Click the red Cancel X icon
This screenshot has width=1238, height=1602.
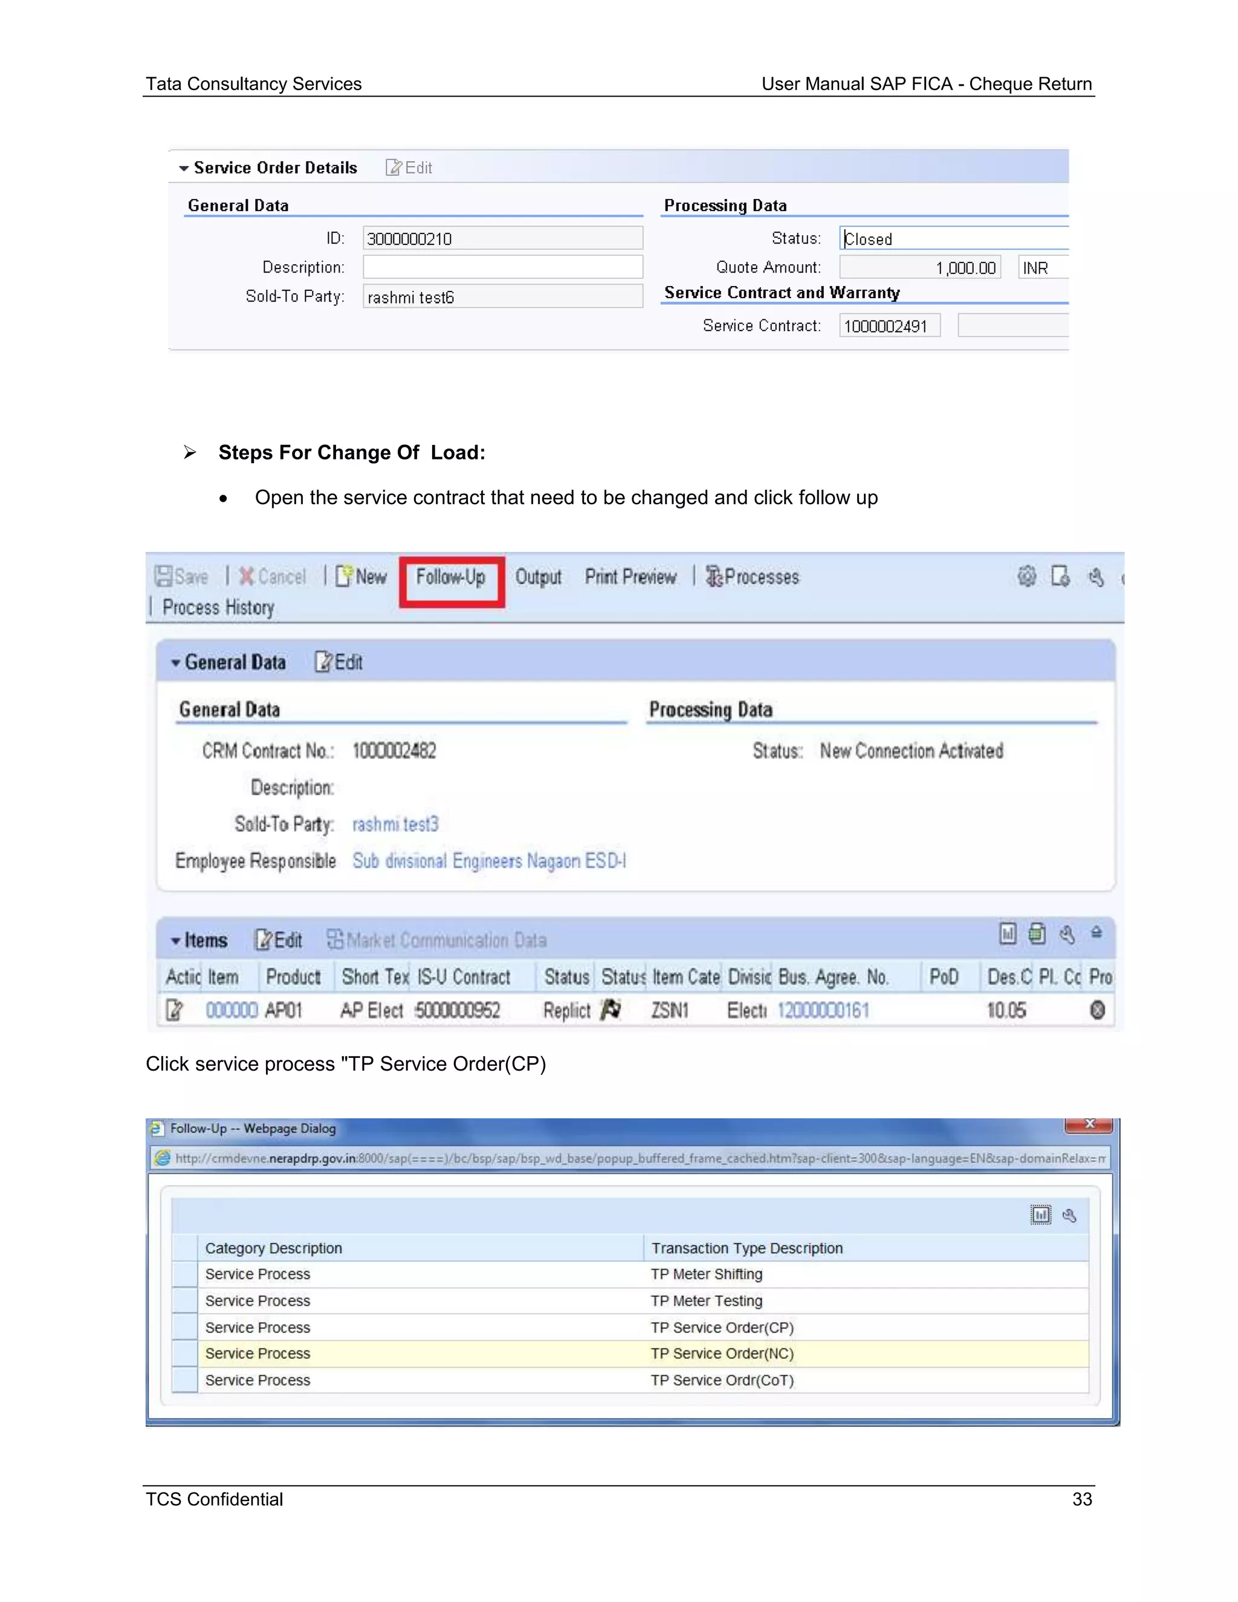coord(247,576)
